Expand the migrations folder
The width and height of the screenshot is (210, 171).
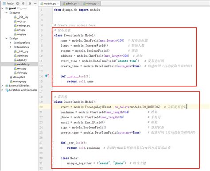[x=10, y=43]
